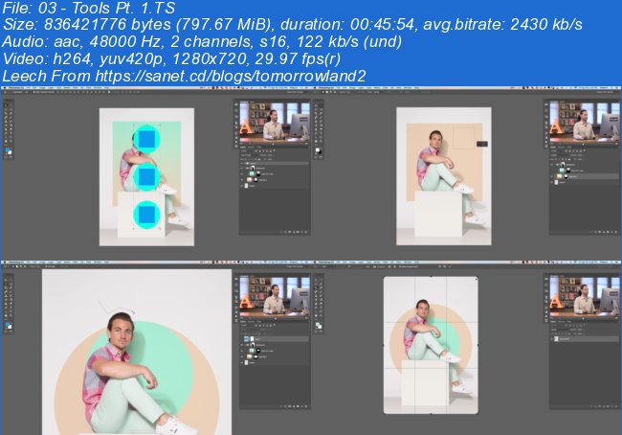Click the 'Audio: aac, 48000 Hz' info line

pos(202,42)
